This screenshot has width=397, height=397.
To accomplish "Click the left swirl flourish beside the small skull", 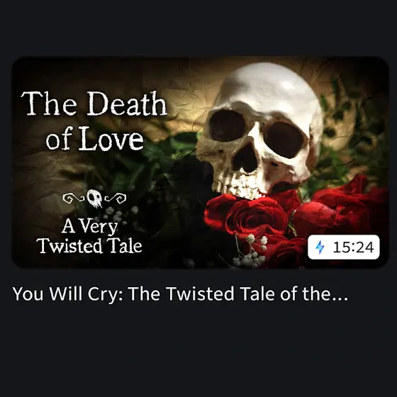I will 74,198.
